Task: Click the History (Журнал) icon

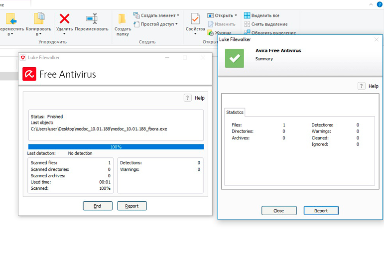Action: [x=210, y=32]
